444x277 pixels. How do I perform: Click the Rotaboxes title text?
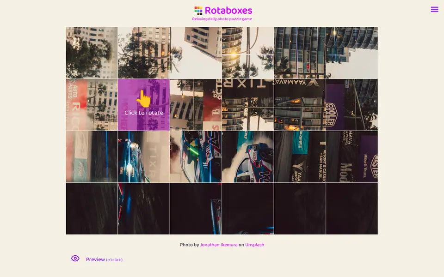pyautogui.click(x=228, y=11)
